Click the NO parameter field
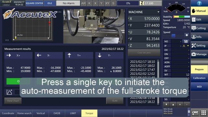The width and height of the screenshot is (208, 117). click(x=176, y=42)
